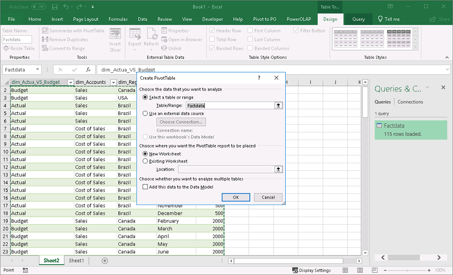Click the Unlink table command
The height and width of the screenshot is (275, 453).
(x=171, y=48)
